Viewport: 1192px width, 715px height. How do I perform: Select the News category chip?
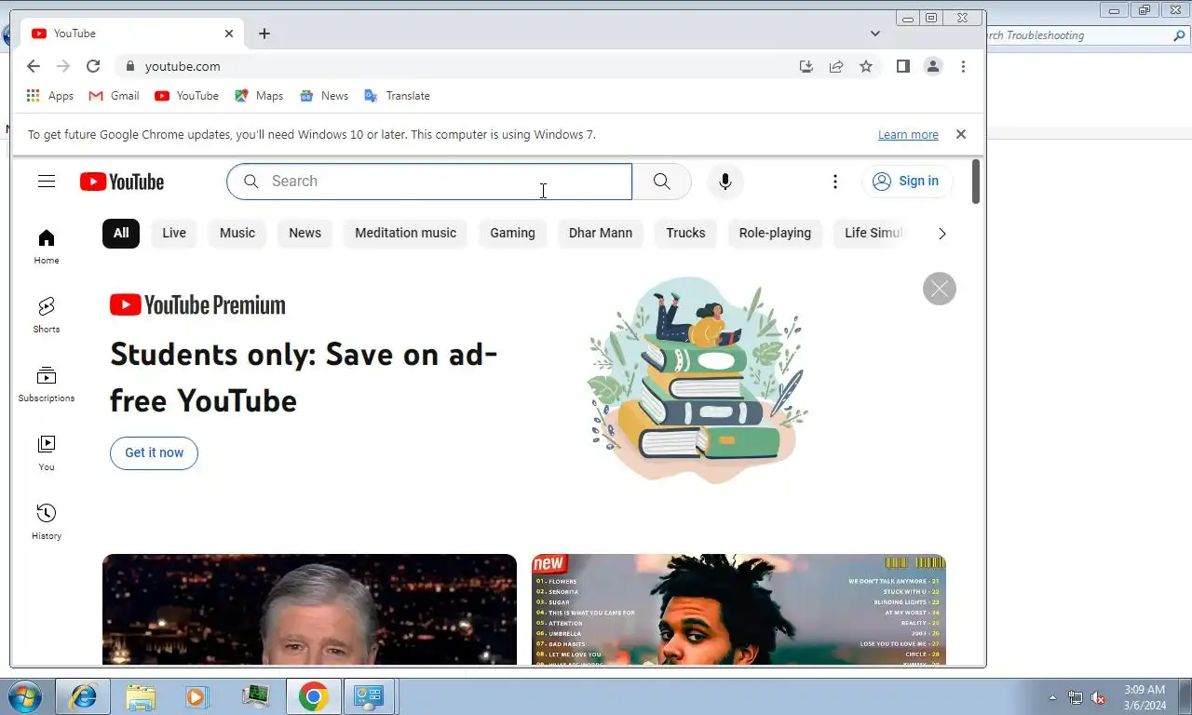point(305,233)
